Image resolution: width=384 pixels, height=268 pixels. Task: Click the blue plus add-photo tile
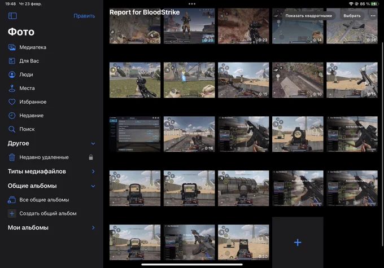(298, 242)
